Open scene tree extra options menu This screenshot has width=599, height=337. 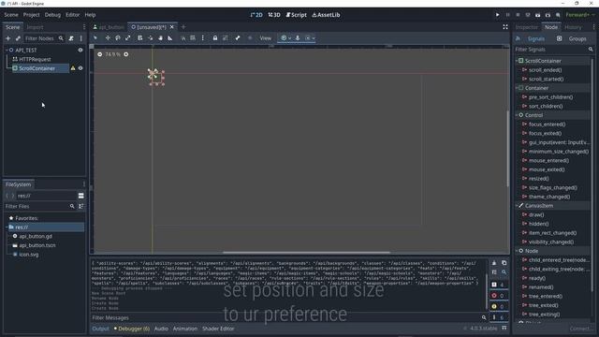[x=81, y=38]
